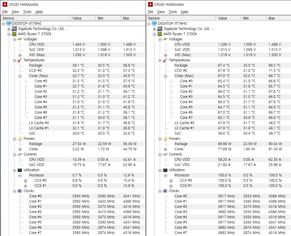This screenshot has width=291, height=236.
Task: Click the DESKTOP-JTI79H0 computer icon in right window
Action: pyautogui.click(x=154, y=24)
